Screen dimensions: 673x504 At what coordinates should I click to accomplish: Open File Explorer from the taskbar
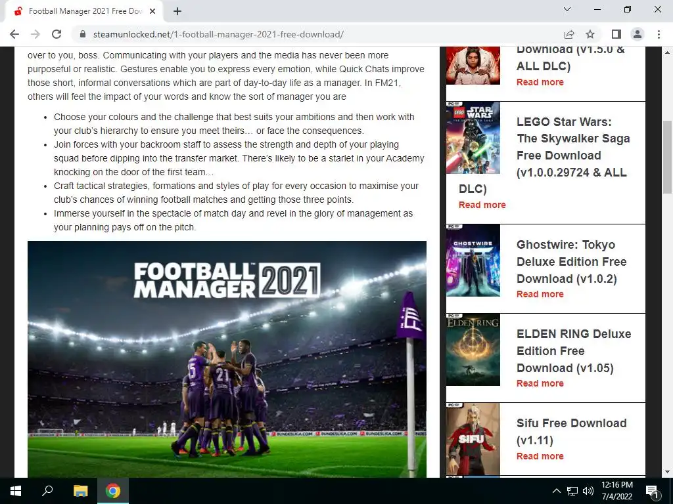click(x=80, y=491)
